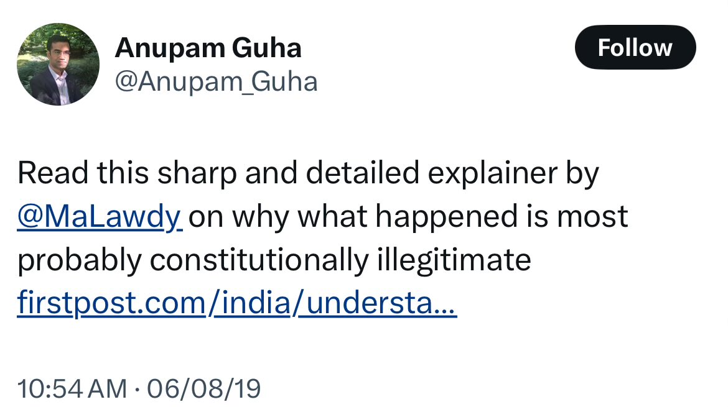Click the word "illegitimate" in the tweet
The image size is (728, 407).
click(454, 261)
